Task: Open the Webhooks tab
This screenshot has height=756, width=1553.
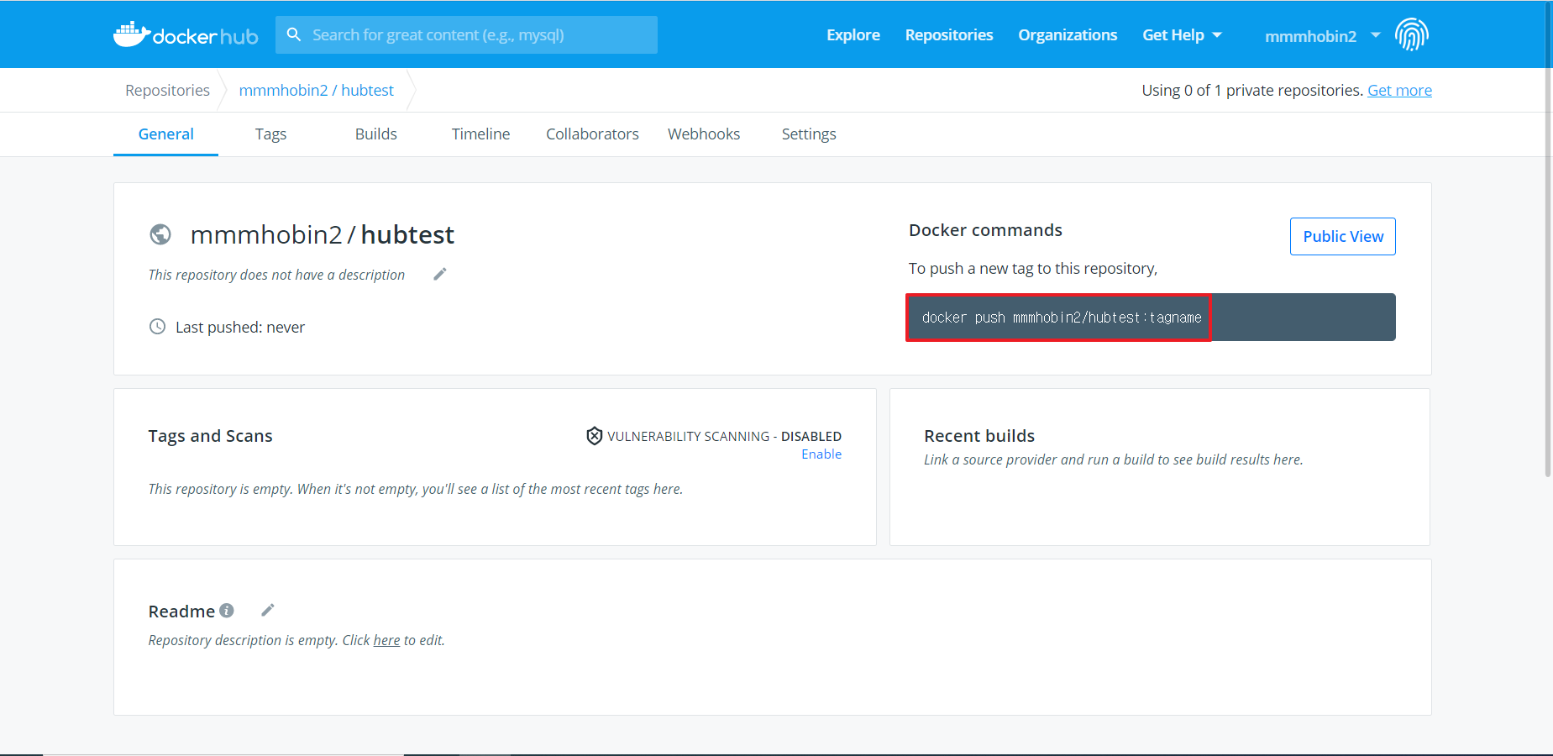Action: 704,134
